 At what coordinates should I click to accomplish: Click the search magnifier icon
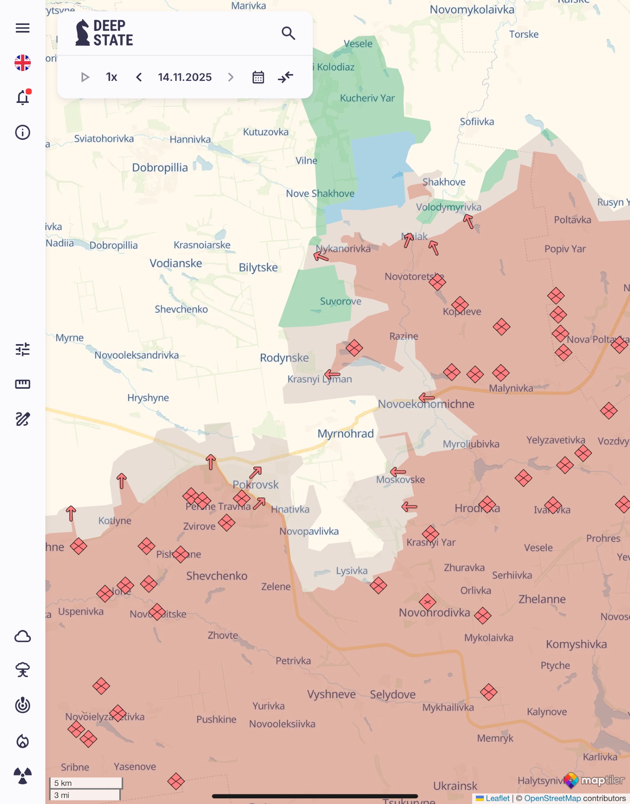(x=288, y=33)
